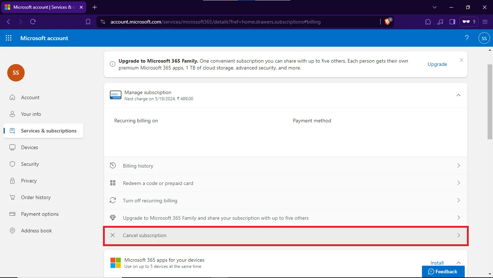Click the Upgrade link in the banner

click(x=437, y=64)
